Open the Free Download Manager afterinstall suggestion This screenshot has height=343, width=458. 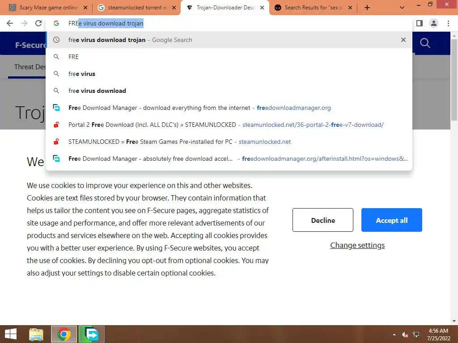[x=229, y=159]
